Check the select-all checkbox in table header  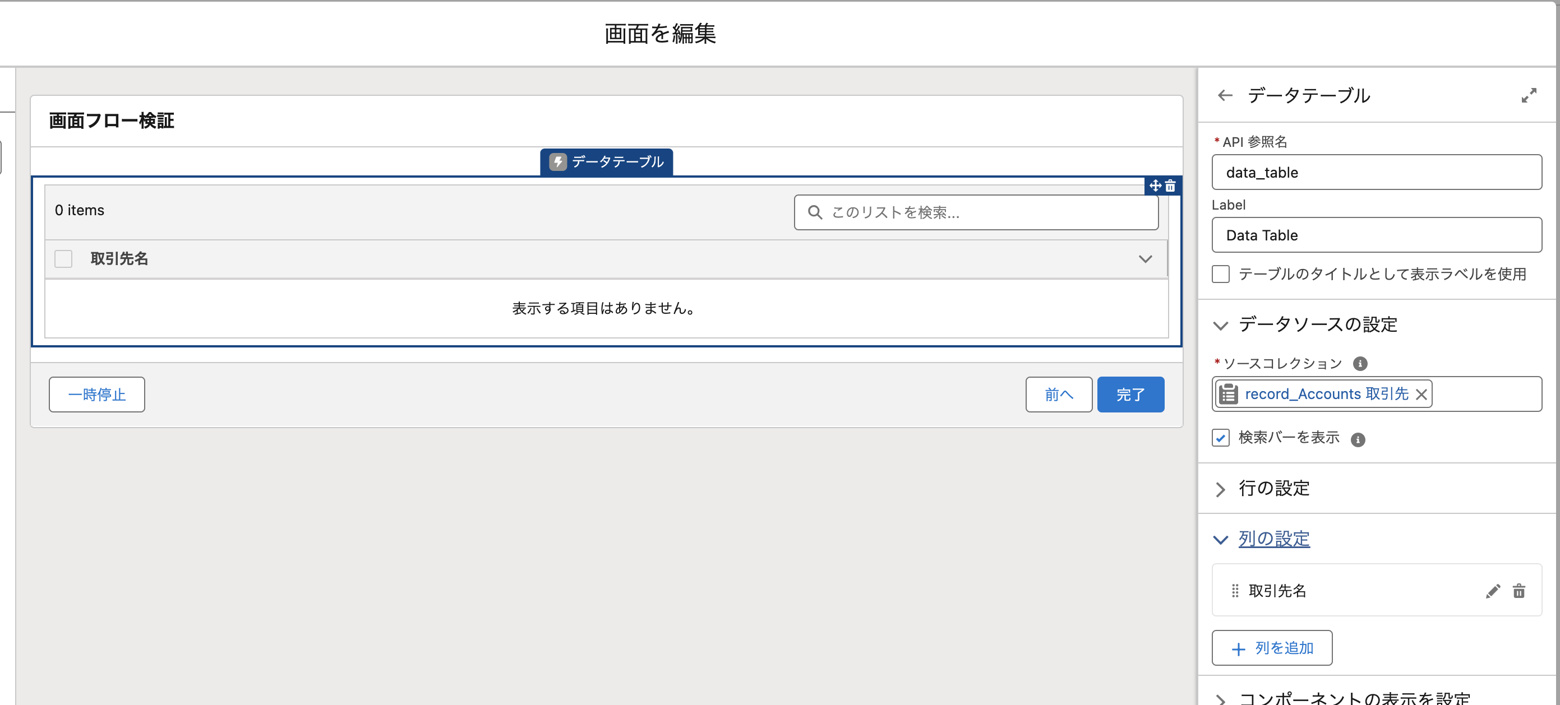click(x=63, y=258)
